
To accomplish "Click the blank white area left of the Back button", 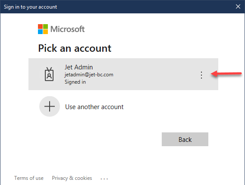I will point(94,139).
